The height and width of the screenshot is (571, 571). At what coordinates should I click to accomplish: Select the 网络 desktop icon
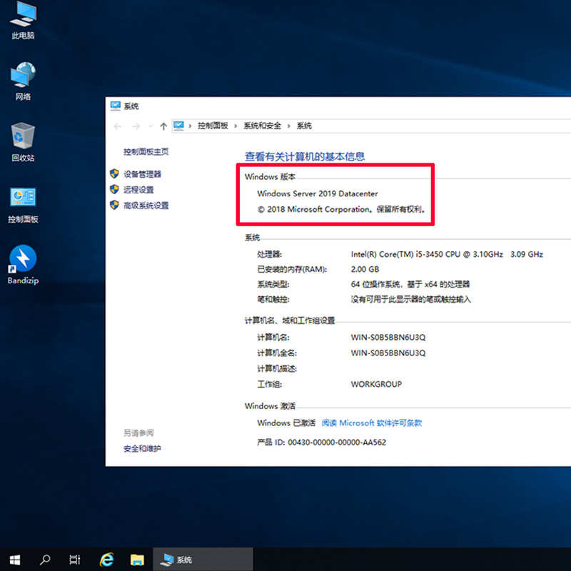tap(23, 81)
